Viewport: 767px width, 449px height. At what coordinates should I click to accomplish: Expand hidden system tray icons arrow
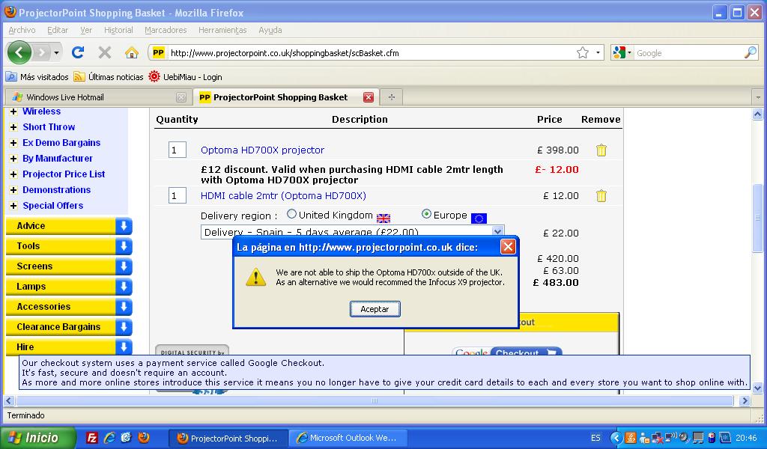tap(616, 438)
